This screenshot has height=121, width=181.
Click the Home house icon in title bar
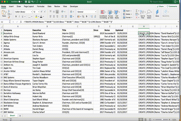[26, 2]
